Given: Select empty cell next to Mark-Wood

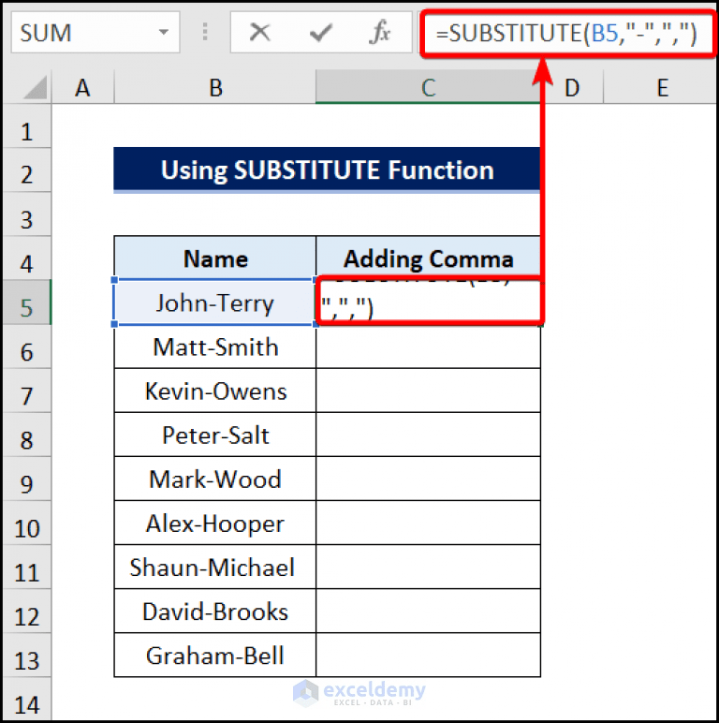Looking at the screenshot, I should pos(428,479).
